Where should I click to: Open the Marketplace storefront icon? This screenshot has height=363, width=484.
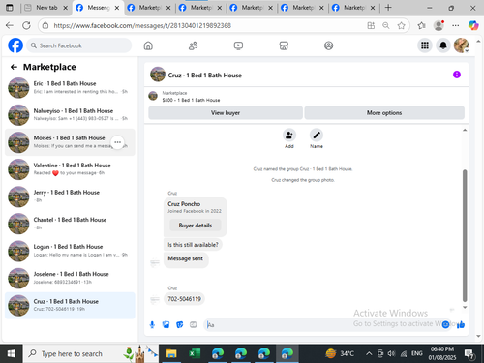(284, 45)
